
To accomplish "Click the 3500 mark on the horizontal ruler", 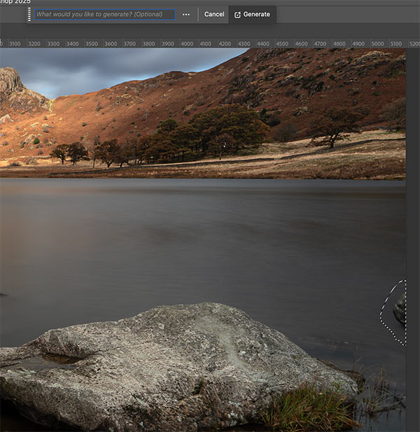I will point(92,43).
